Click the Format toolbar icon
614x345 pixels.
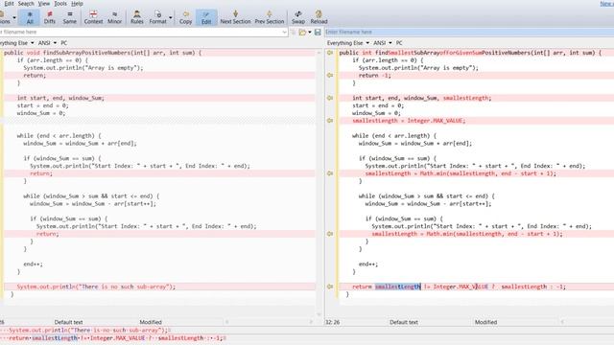pyautogui.click(x=157, y=17)
